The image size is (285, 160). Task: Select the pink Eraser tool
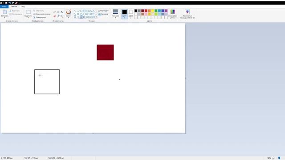(x=54, y=16)
